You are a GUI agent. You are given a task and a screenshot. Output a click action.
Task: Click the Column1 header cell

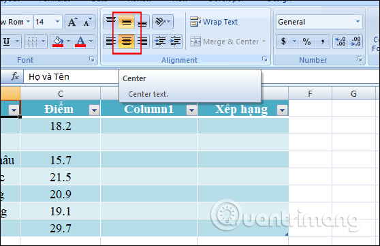coord(149,109)
